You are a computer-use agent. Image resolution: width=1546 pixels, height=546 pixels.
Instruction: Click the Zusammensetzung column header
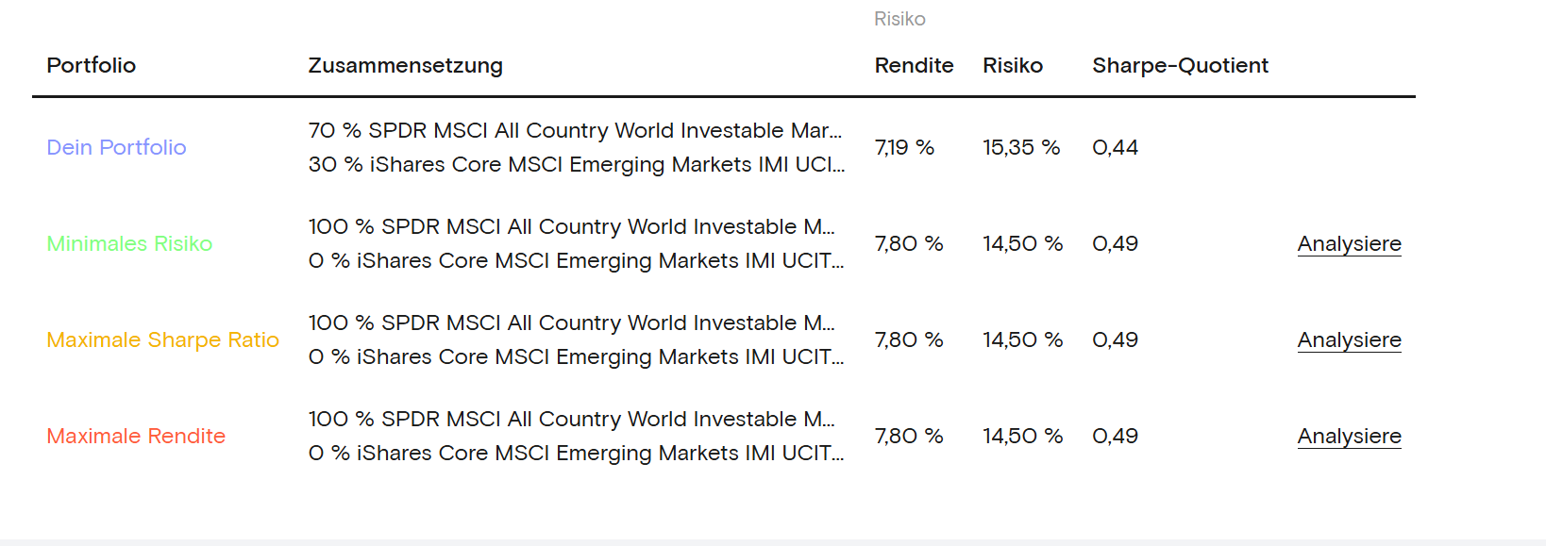tap(405, 65)
